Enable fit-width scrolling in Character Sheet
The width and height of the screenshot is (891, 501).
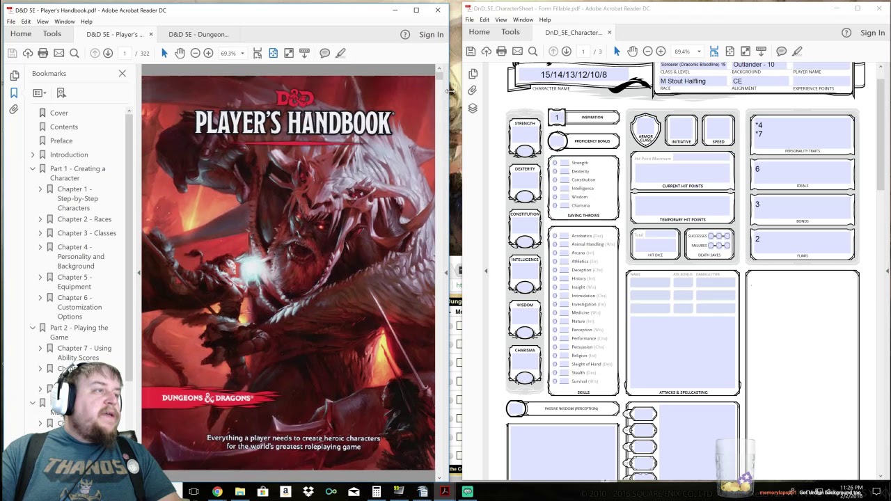pos(714,51)
